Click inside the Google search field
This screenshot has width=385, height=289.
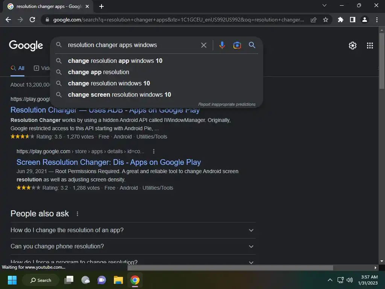click(x=133, y=45)
